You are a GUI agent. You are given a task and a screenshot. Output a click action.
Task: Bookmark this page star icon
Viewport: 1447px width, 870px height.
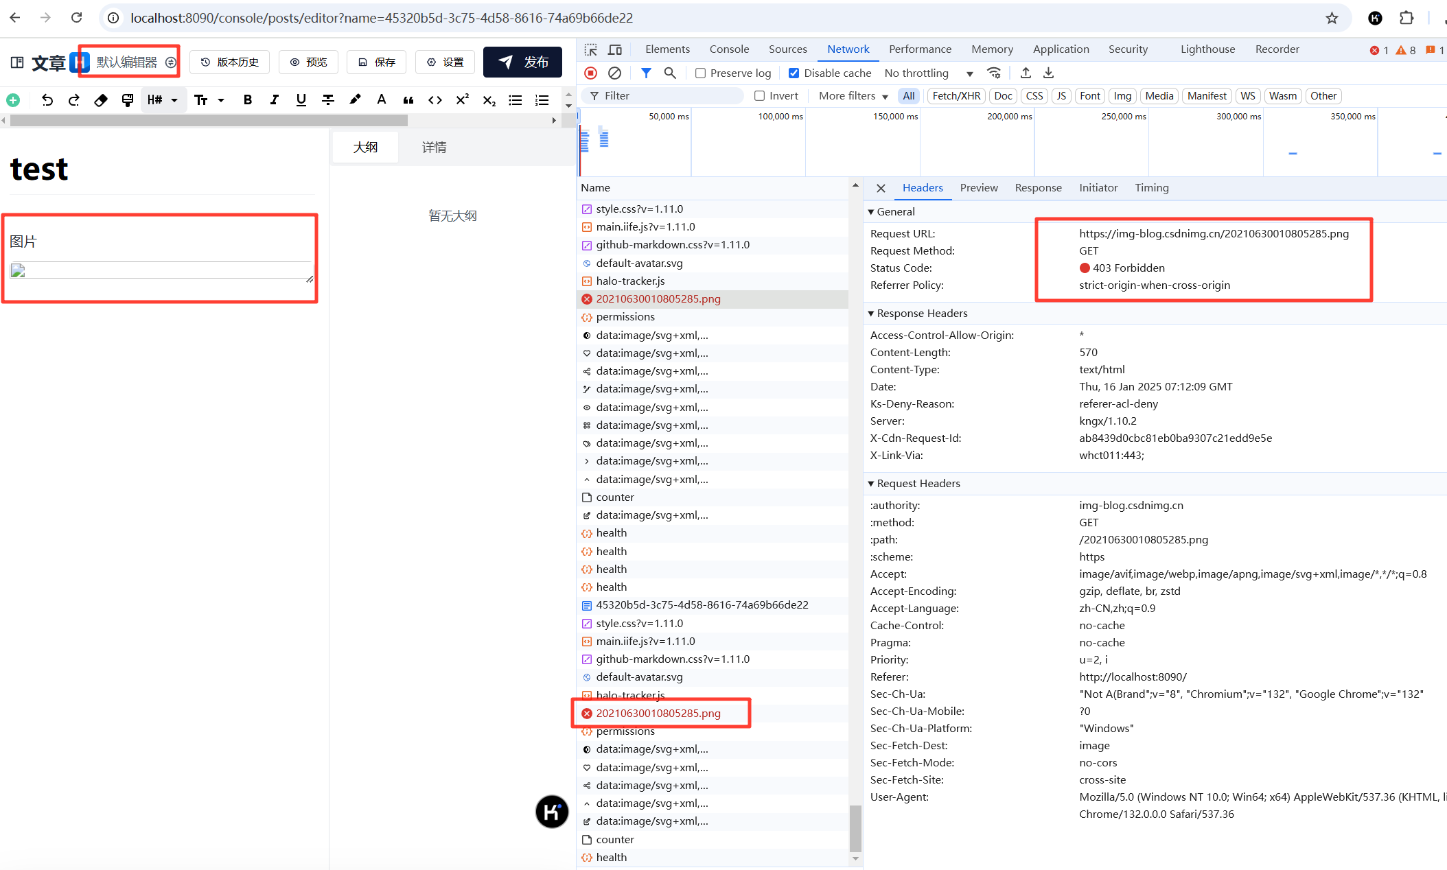(1332, 18)
